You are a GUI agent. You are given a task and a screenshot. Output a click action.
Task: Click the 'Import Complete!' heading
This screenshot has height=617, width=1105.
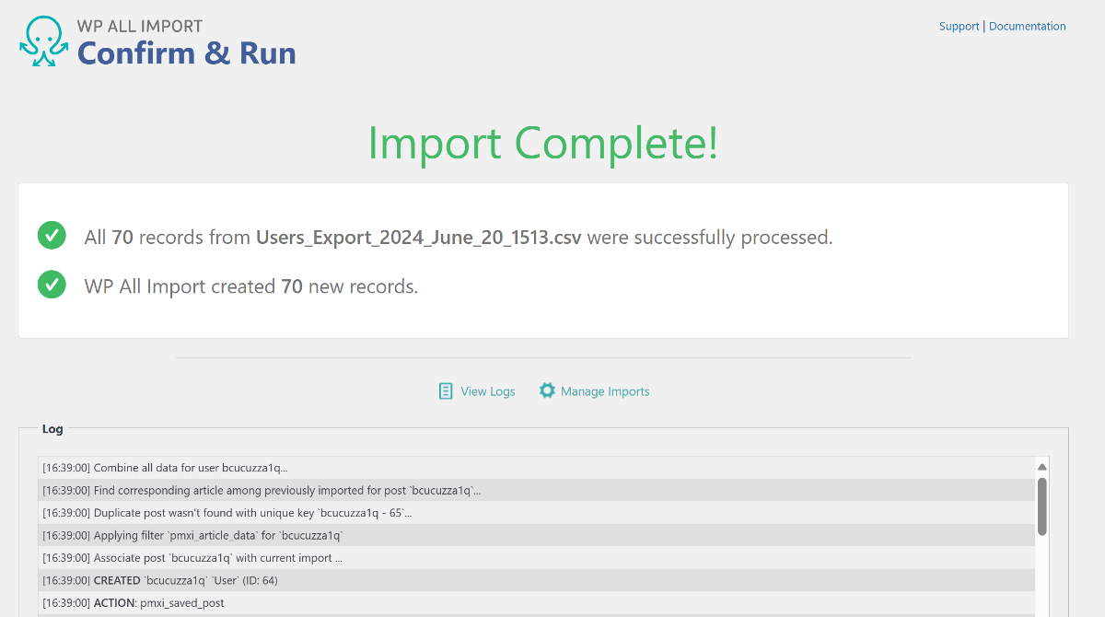(x=542, y=144)
